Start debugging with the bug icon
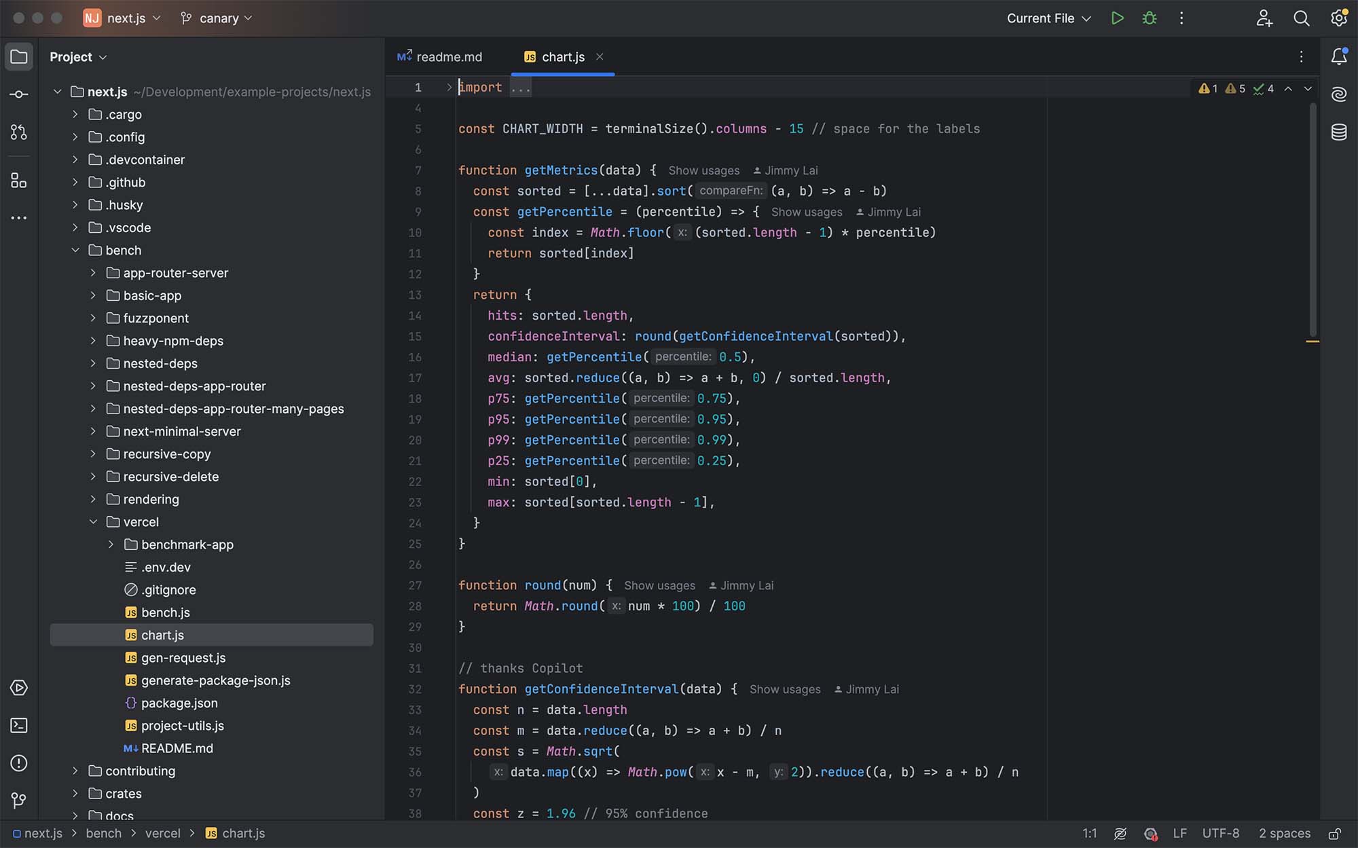This screenshot has width=1358, height=848. coord(1149,18)
